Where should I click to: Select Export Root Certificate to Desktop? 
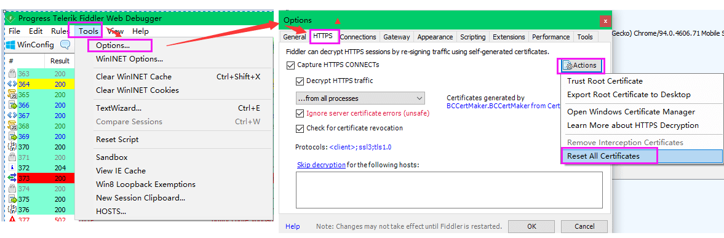[x=629, y=95]
